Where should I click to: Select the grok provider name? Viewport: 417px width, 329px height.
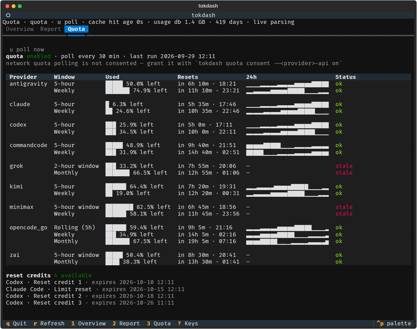[x=16, y=166]
